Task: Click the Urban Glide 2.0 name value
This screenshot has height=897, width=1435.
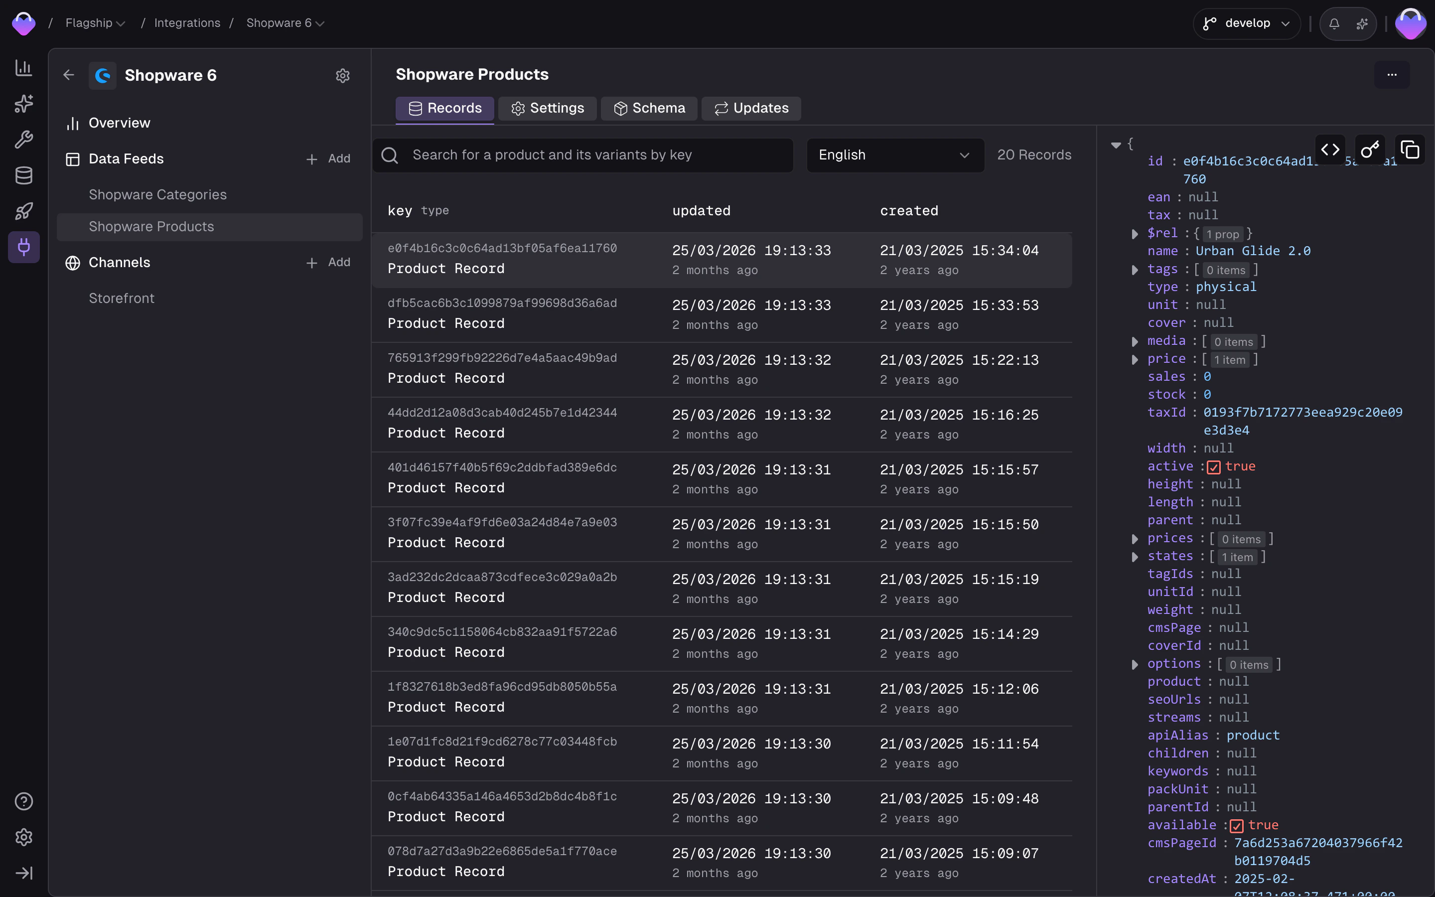Action: [1252, 251]
